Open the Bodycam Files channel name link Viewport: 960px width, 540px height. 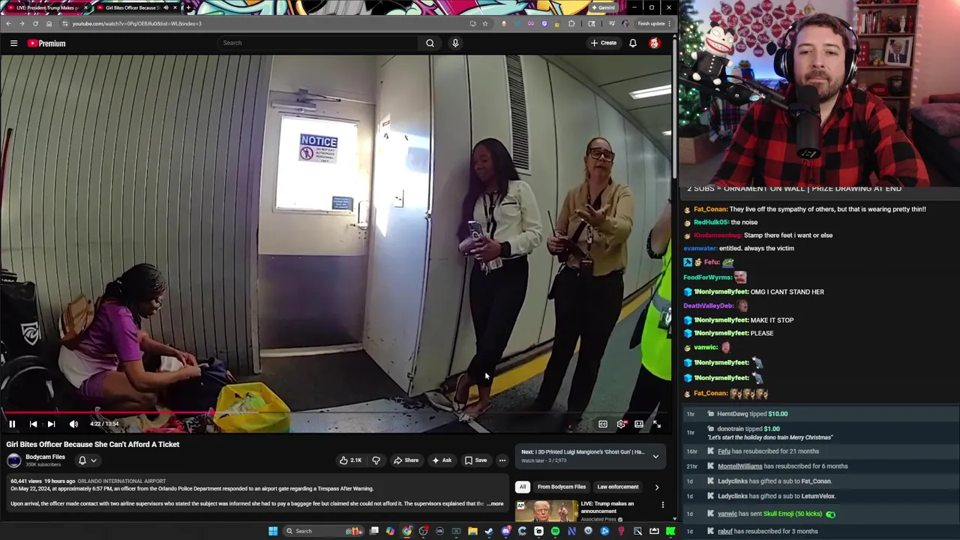click(x=45, y=457)
